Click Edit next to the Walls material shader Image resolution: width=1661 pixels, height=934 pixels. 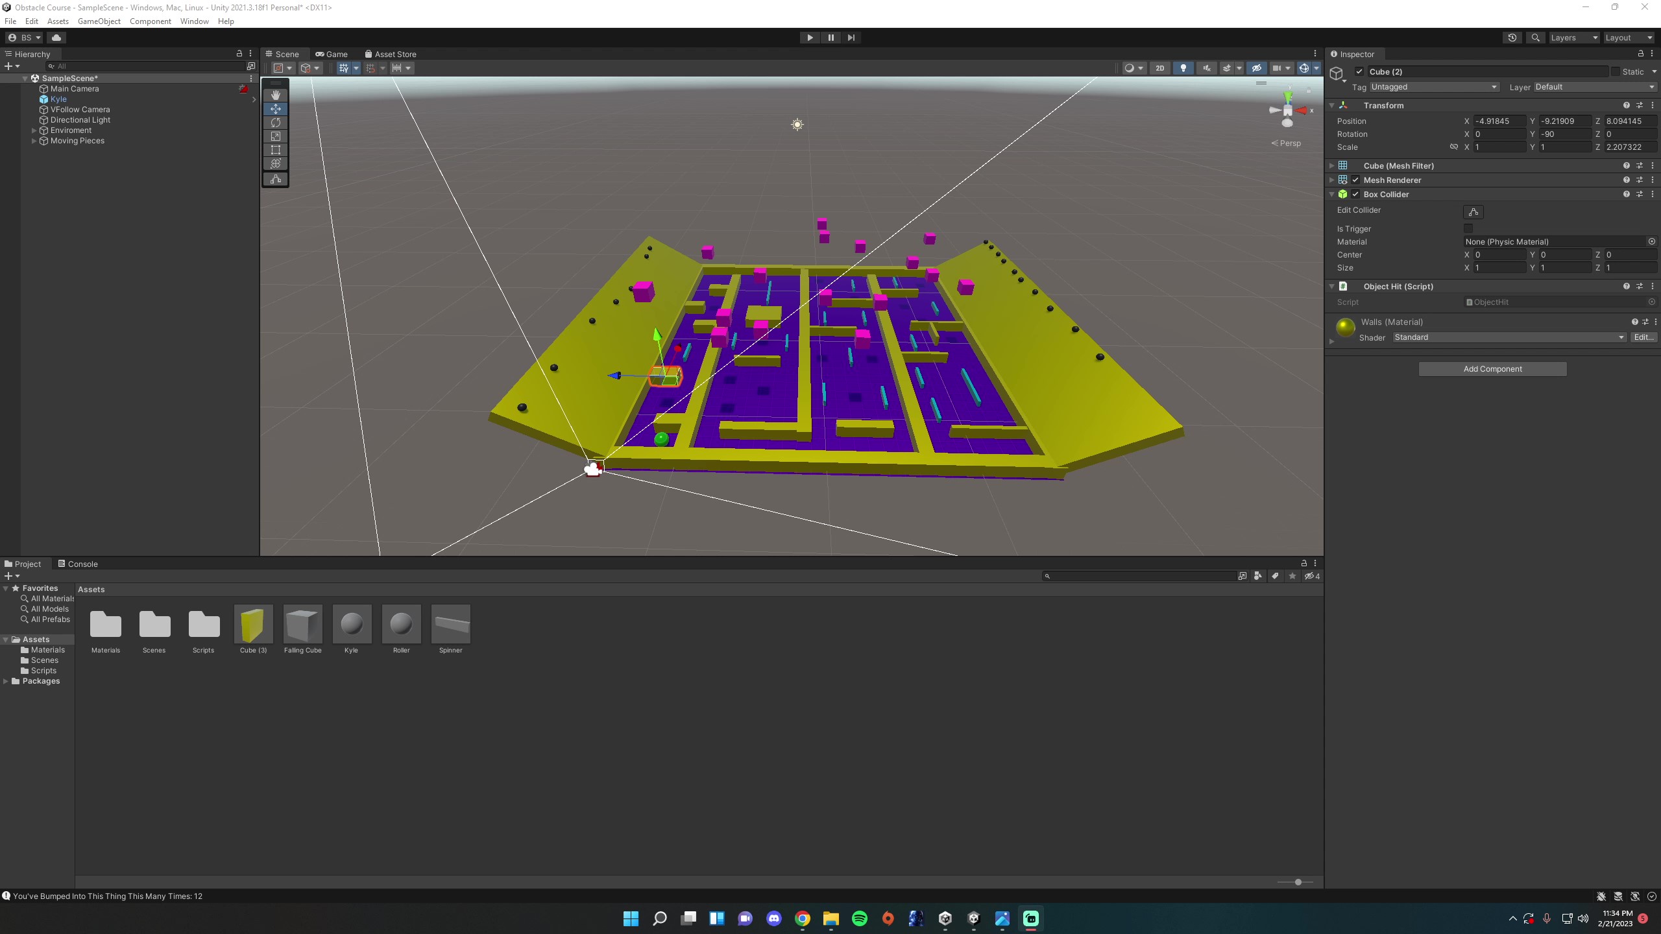tap(1643, 337)
